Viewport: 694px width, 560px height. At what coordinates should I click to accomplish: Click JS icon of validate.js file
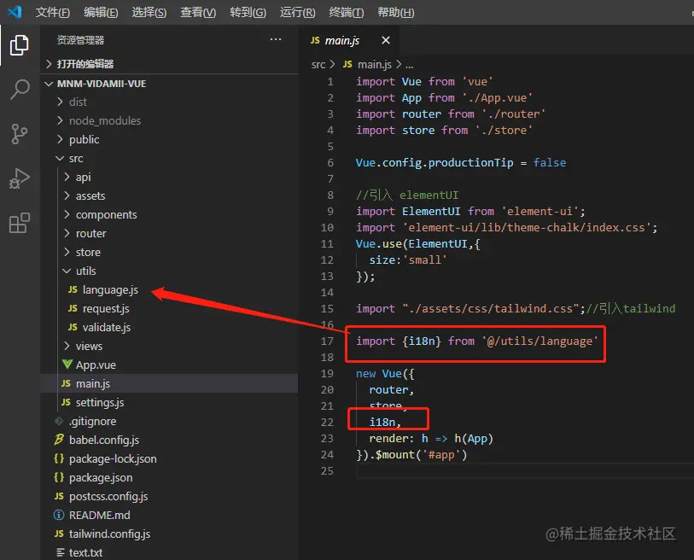click(73, 327)
